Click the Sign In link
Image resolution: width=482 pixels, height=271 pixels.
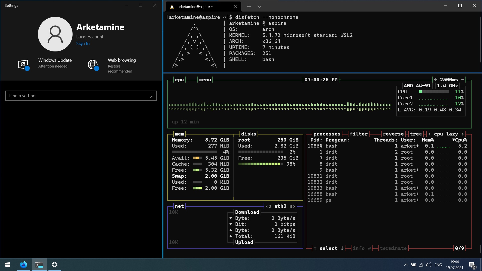(x=83, y=43)
